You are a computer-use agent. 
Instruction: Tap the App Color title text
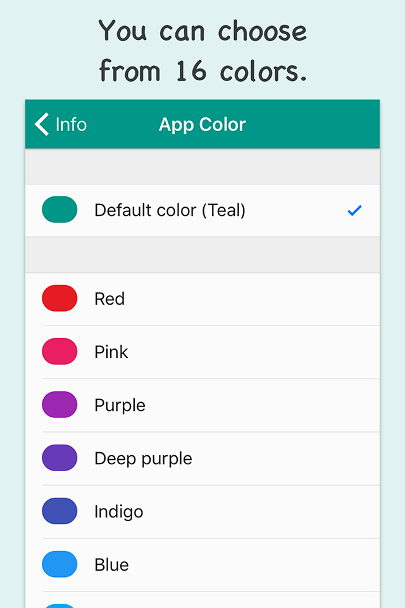(202, 125)
